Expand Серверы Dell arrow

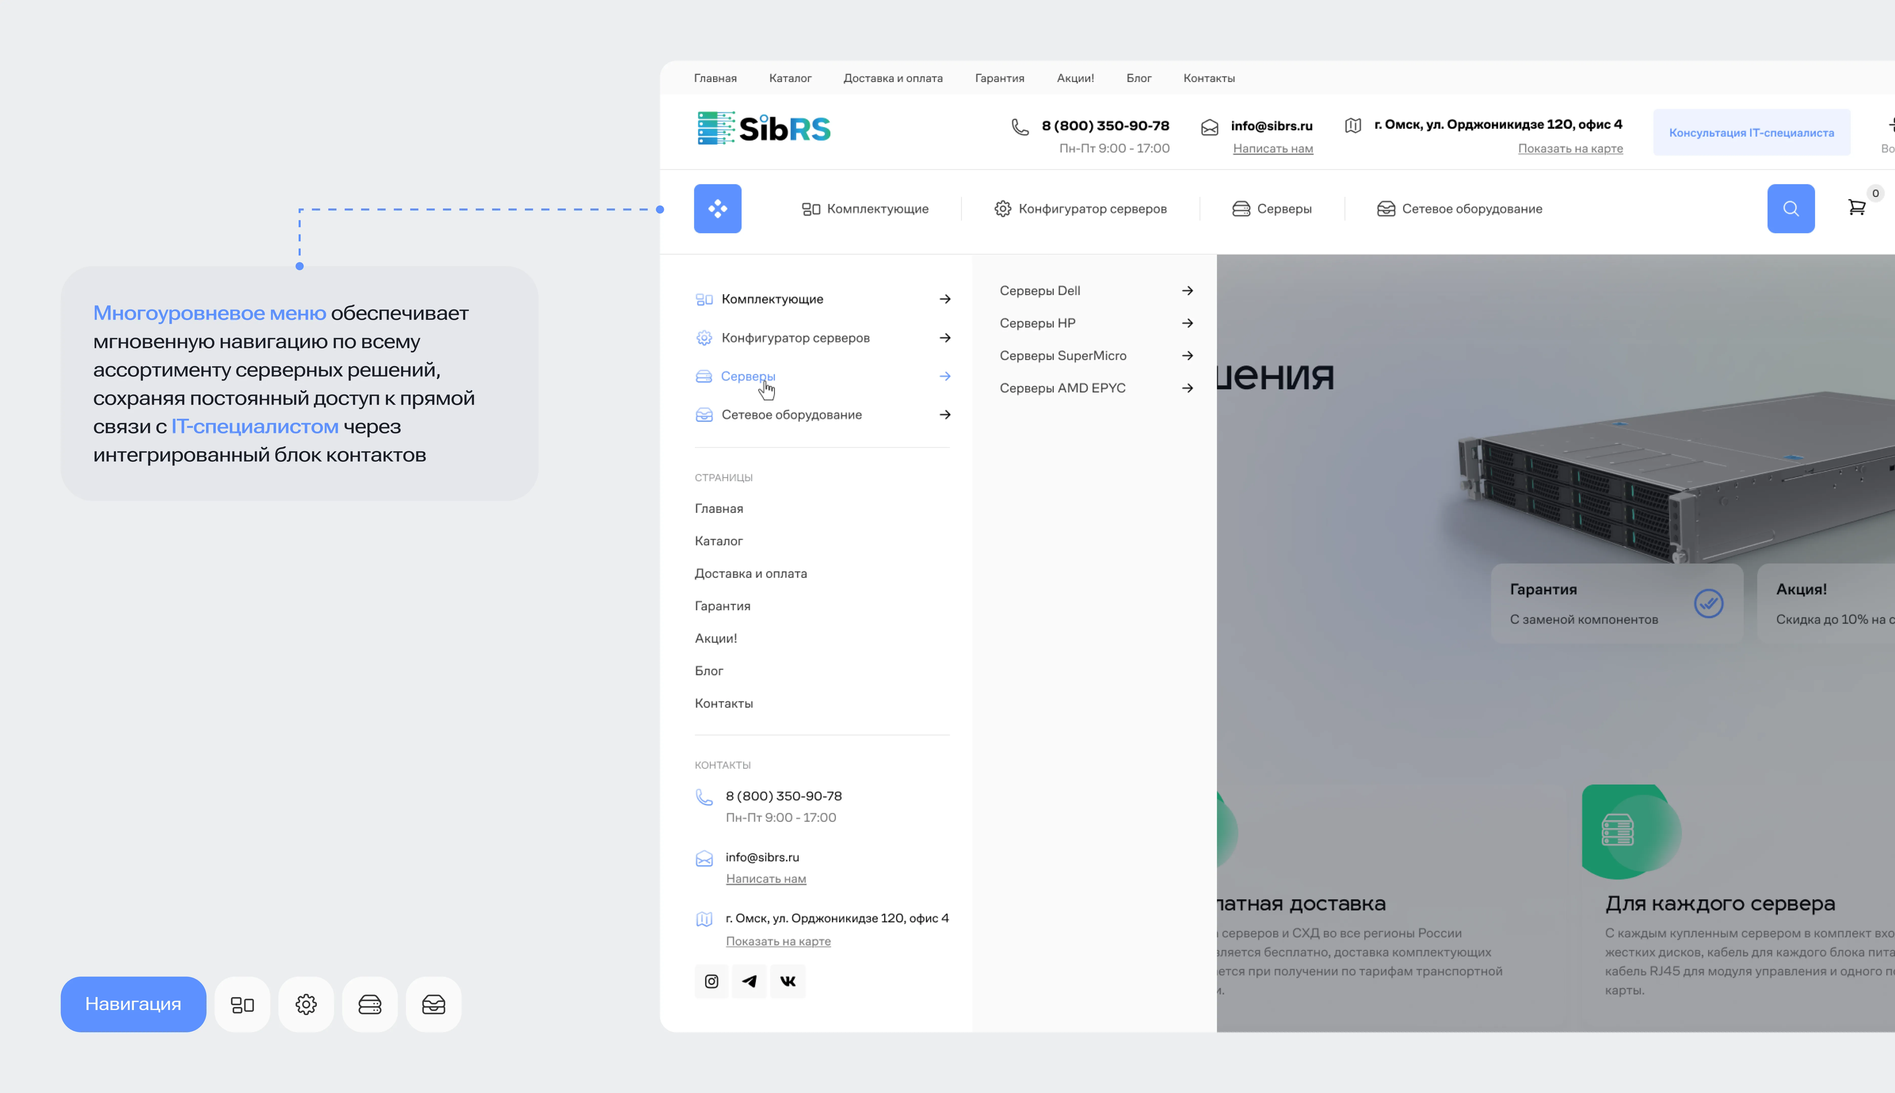point(1188,290)
